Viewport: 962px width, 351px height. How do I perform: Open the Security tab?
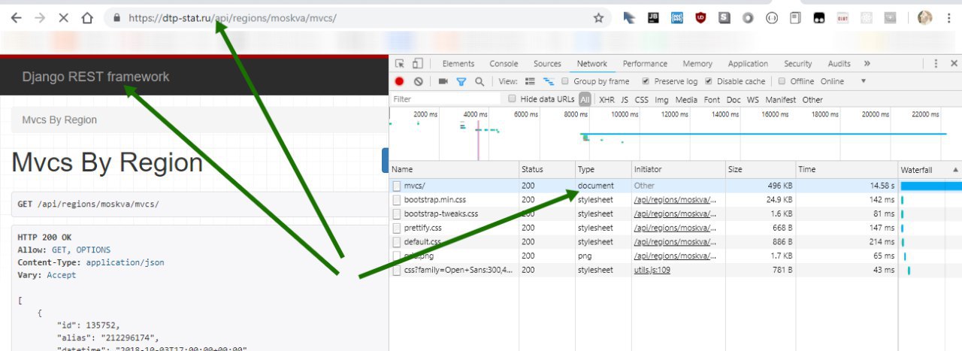(797, 64)
